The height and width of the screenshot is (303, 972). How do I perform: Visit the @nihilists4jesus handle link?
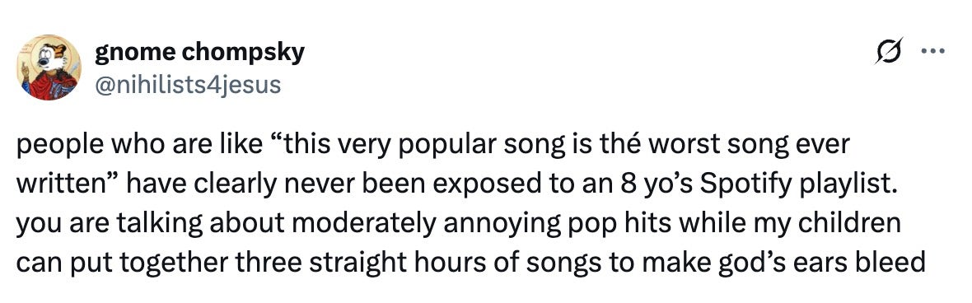tap(187, 84)
